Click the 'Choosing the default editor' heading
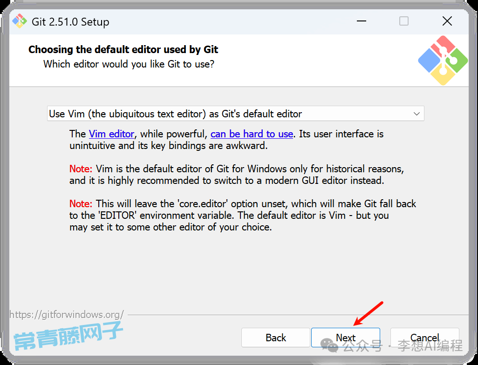Viewport: 478px width, 365px height. pyautogui.click(x=123, y=50)
